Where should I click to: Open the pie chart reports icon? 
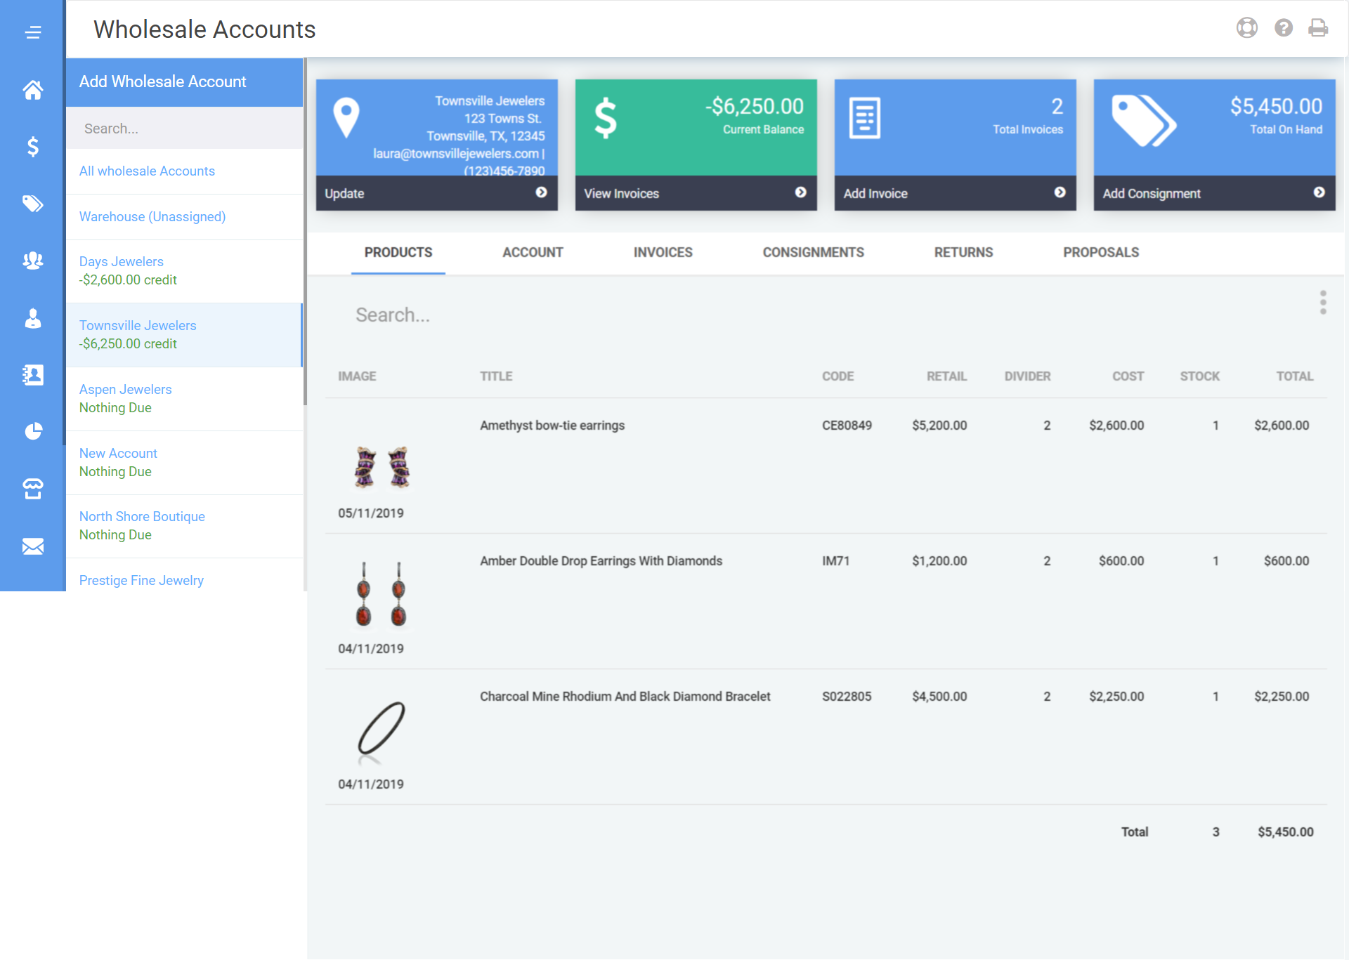tap(32, 431)
